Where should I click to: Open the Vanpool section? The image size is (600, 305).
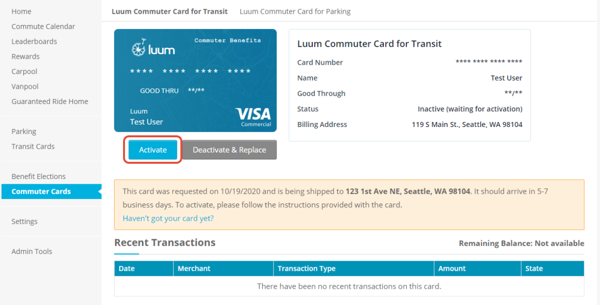coord(25,86)
